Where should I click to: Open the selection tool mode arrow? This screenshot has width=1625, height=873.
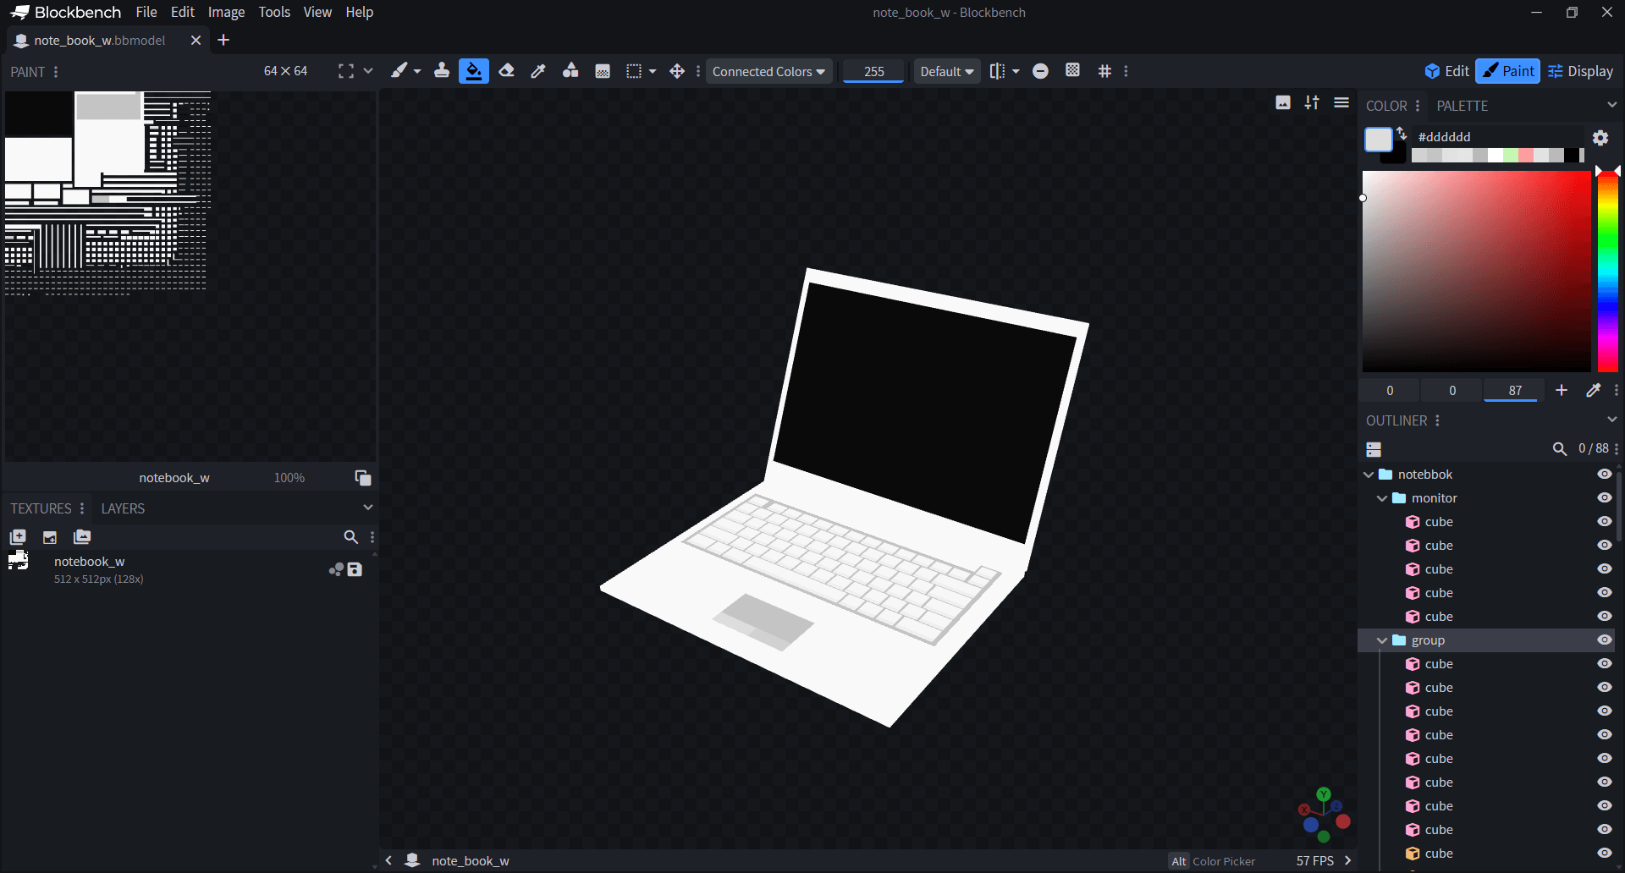(x=653, y=71)
